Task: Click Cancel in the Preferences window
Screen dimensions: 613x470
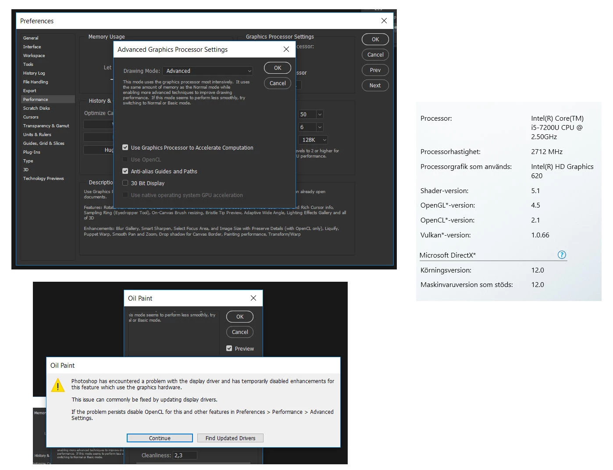Action: [375, 55]
